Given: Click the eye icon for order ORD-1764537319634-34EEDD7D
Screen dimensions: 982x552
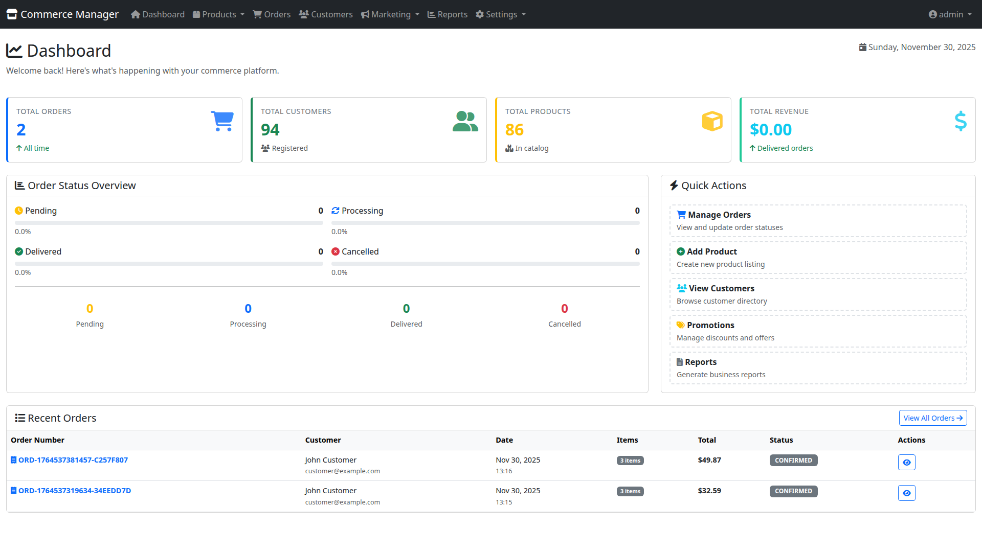Looking at the screenshot, I should coord(906,493).
